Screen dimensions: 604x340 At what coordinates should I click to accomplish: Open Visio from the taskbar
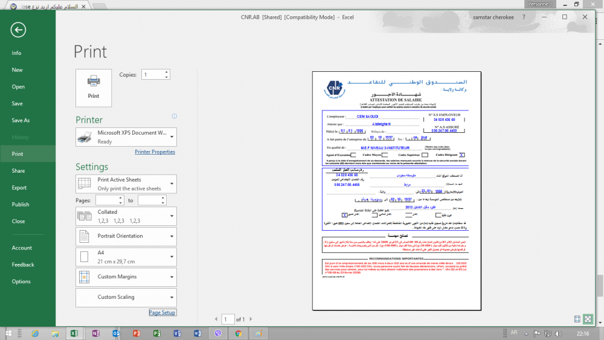pos(177,333)
